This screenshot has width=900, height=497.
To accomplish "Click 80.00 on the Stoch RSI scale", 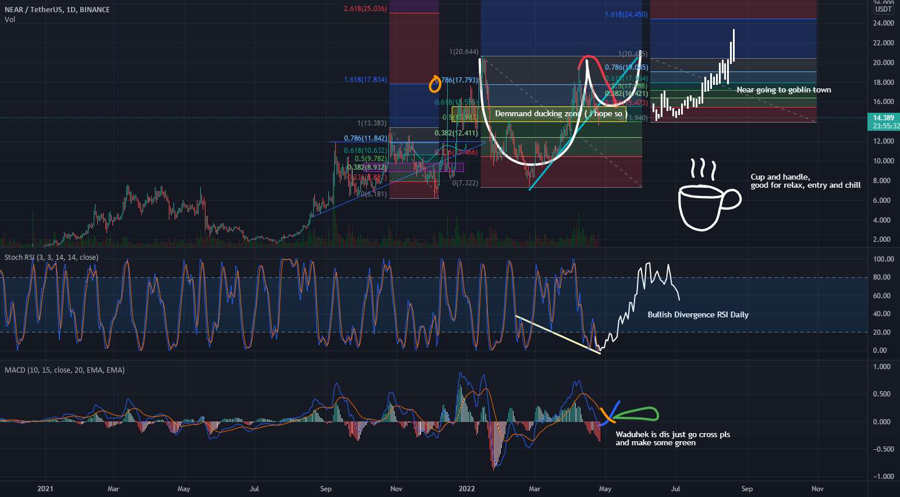I will [x=881, y=277].
